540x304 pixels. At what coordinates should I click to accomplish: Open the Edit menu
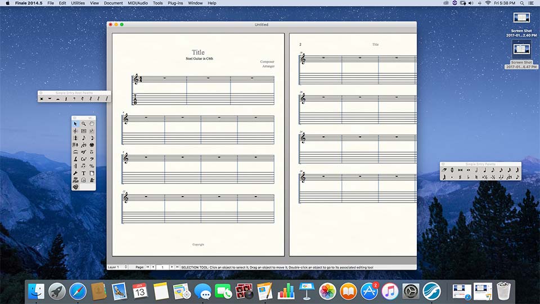tap(62, 3)
